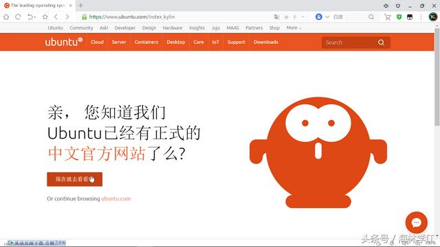Click the black extension icon beside the shield
Viewport: 440px width, 247px height.
[410, 17]
